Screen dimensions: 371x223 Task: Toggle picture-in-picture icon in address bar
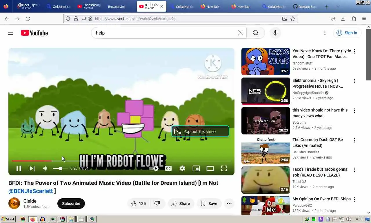[285, 19]
